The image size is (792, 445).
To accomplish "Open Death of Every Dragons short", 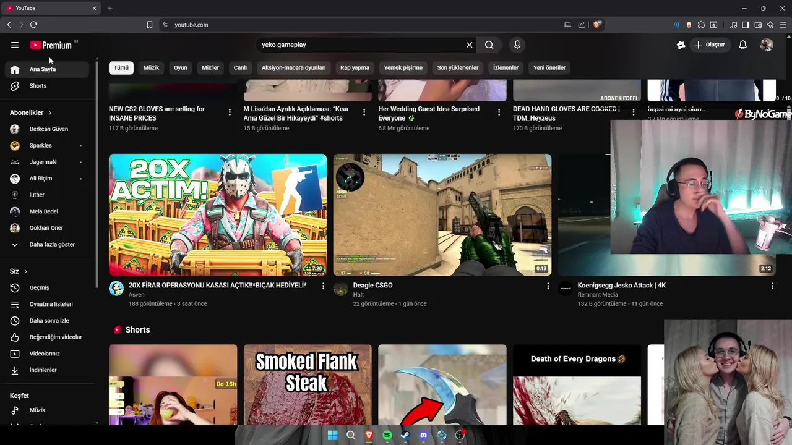I will coord(577,384).
